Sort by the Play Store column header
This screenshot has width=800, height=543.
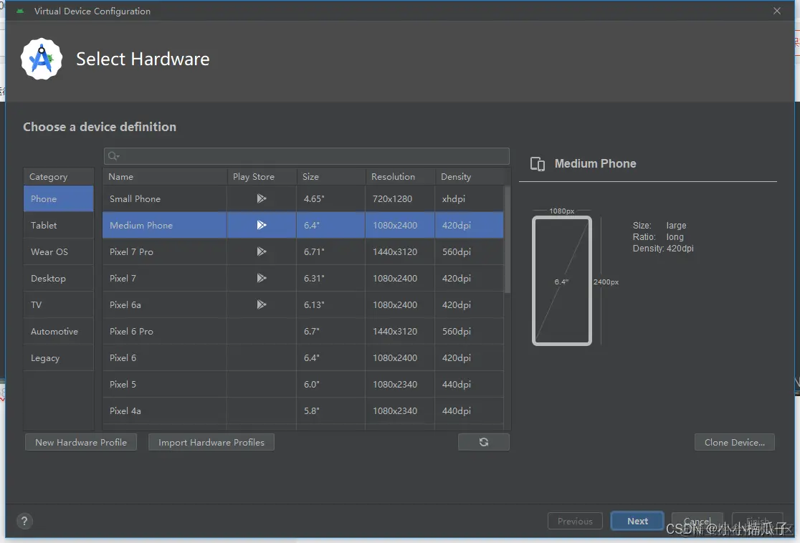pyautogui.click(x=261, y=176)
